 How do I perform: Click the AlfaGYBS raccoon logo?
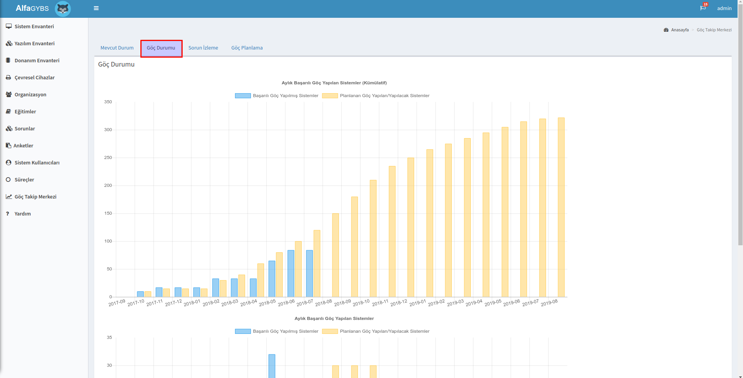coord(63,9)
